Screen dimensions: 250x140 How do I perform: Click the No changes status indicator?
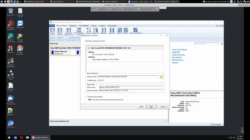click(216, 124)
